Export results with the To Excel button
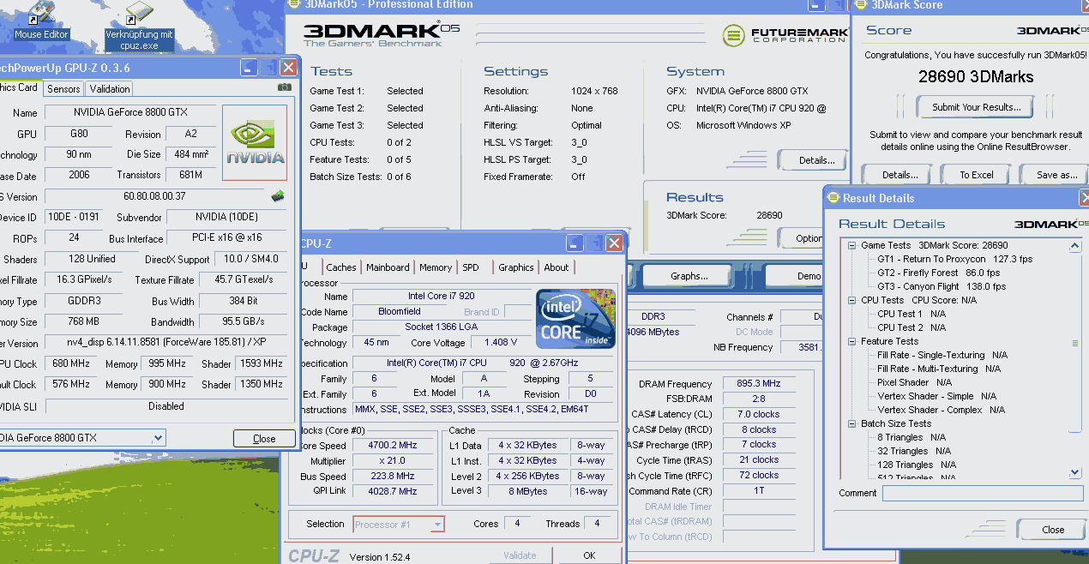 pos(976,175)
